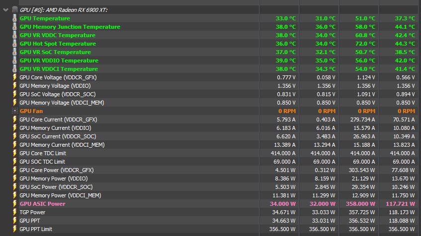Viewport: 421px width, 236px height.
Task: Select the GPU VR VDDC Temperature sensor
Action: click(x=57, y=35)
